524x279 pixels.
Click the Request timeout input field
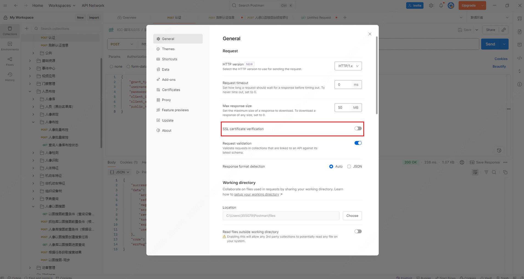pos(343,85)
